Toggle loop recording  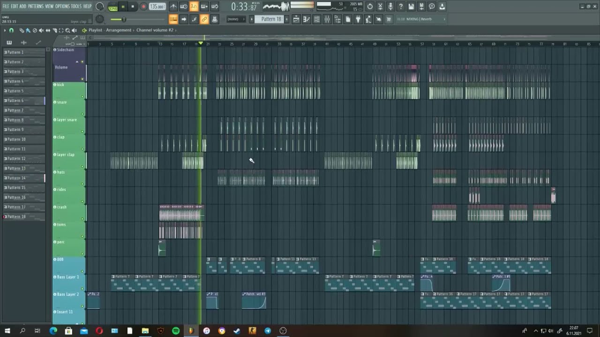[x=214, y=7]
